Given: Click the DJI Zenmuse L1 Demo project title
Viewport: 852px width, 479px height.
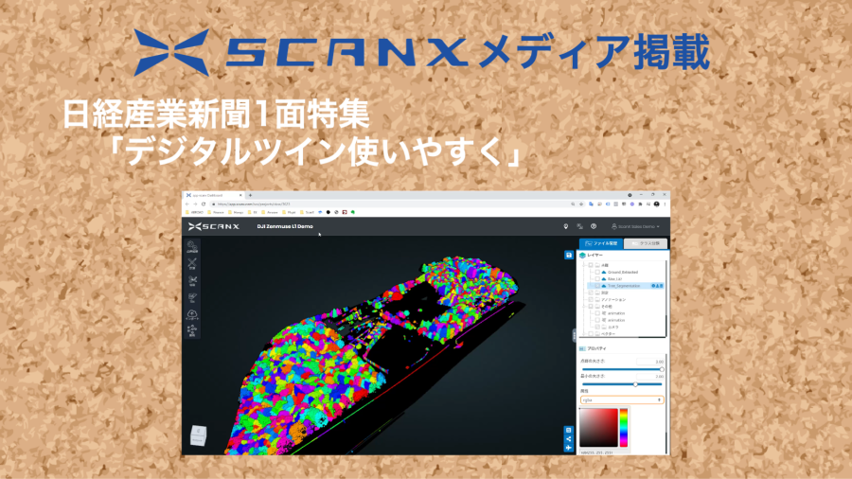Looking at the screenshot, I should click(x=285, y=226).
